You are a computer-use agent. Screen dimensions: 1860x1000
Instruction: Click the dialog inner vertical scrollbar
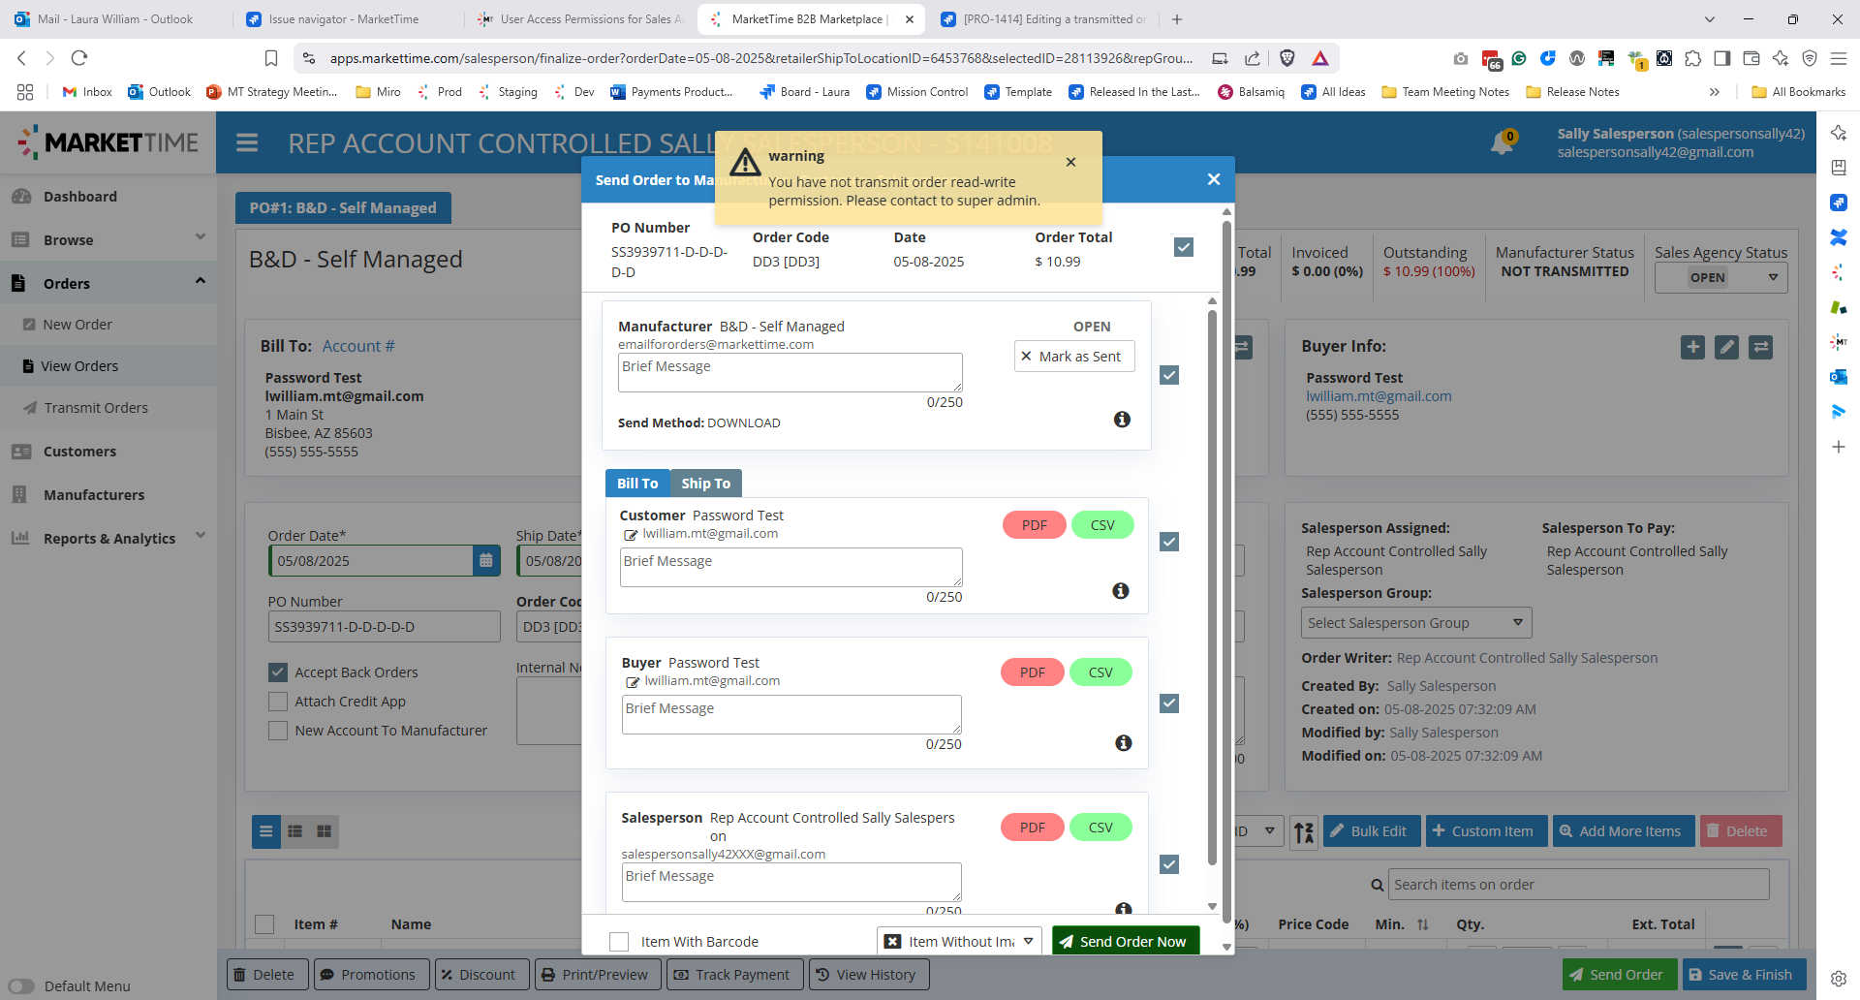coord(1212,585)
